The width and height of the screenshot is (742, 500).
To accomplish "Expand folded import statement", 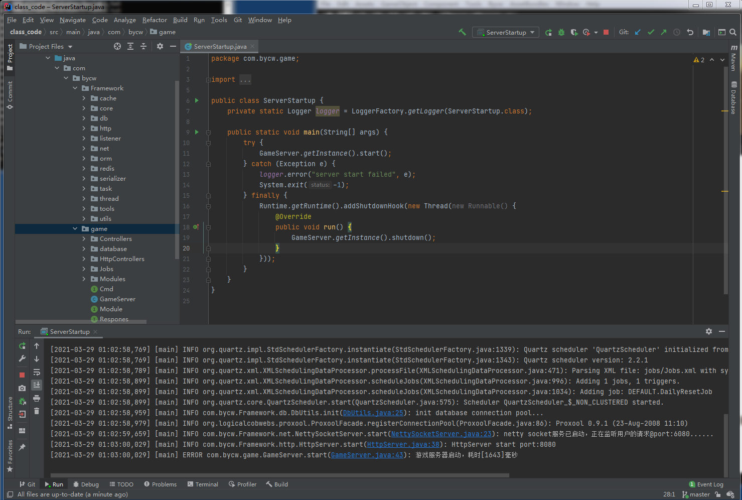I will point(208,80).
